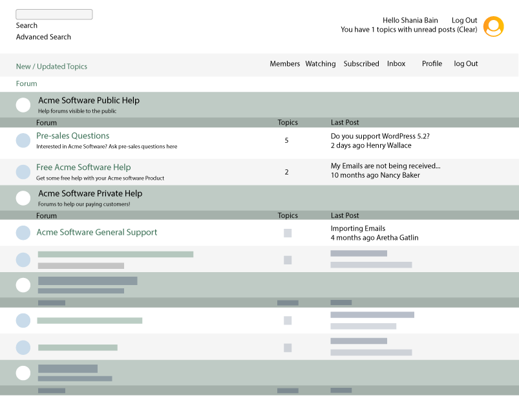Click the Forum breadcrumb link

(x=26, y=83)
